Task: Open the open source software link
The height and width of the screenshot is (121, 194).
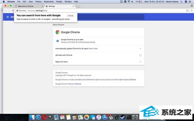Action: coord(127,80)
